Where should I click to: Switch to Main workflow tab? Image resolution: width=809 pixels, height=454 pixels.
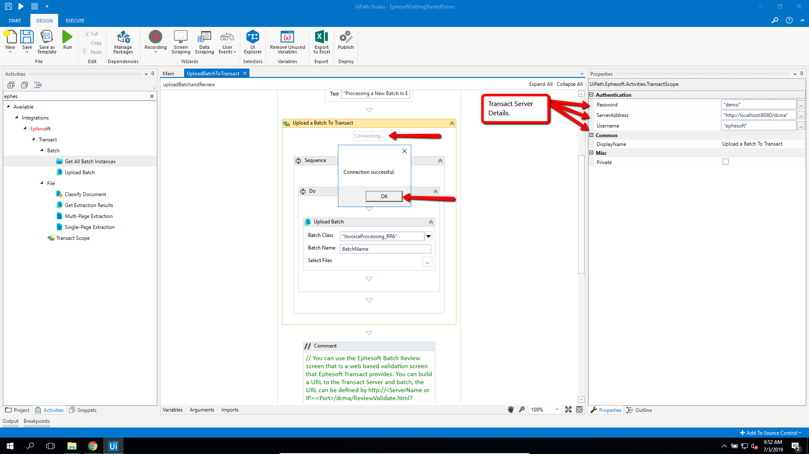169,73
